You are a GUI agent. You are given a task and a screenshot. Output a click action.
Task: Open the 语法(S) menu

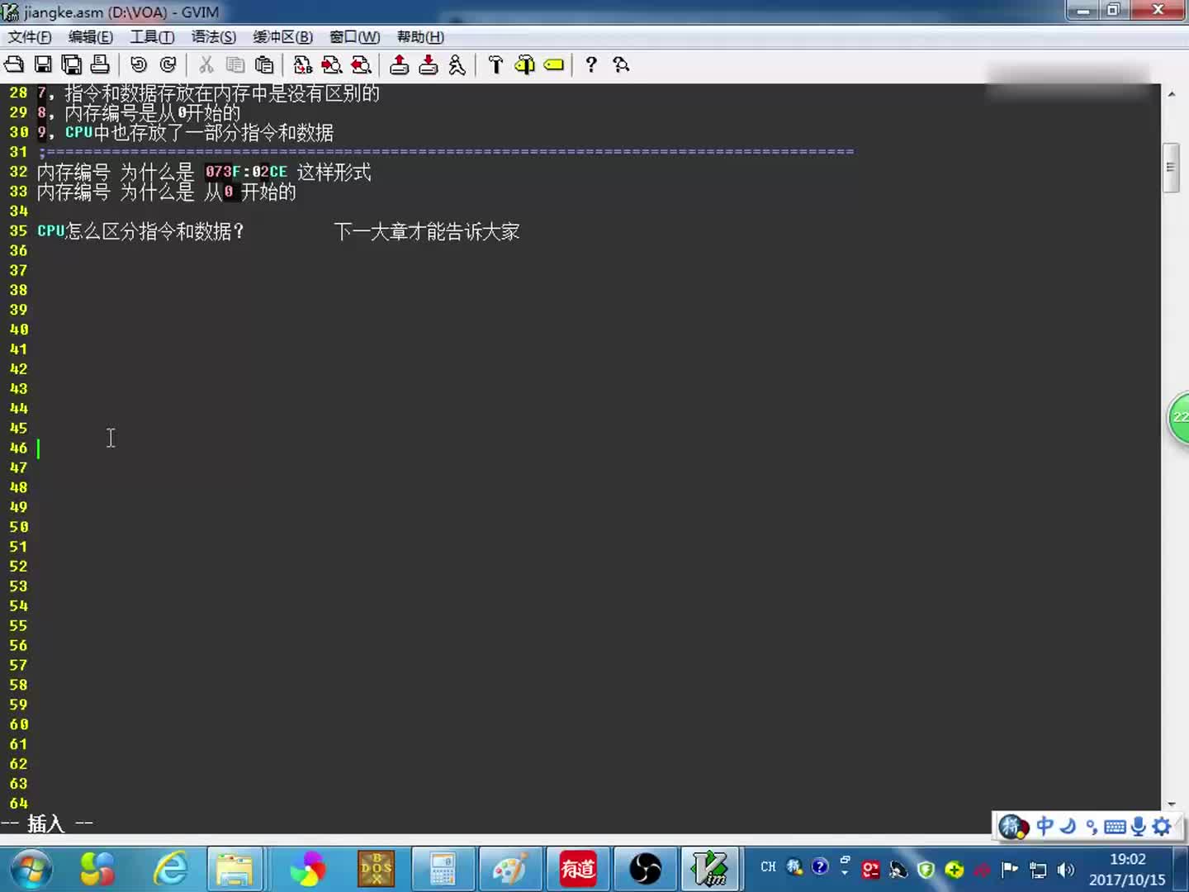(214, 36)
